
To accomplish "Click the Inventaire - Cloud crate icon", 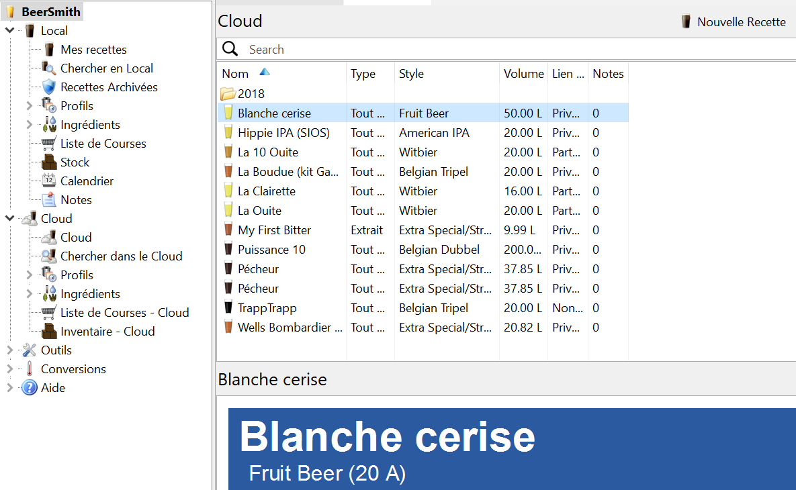I will [x=49, y=332].
